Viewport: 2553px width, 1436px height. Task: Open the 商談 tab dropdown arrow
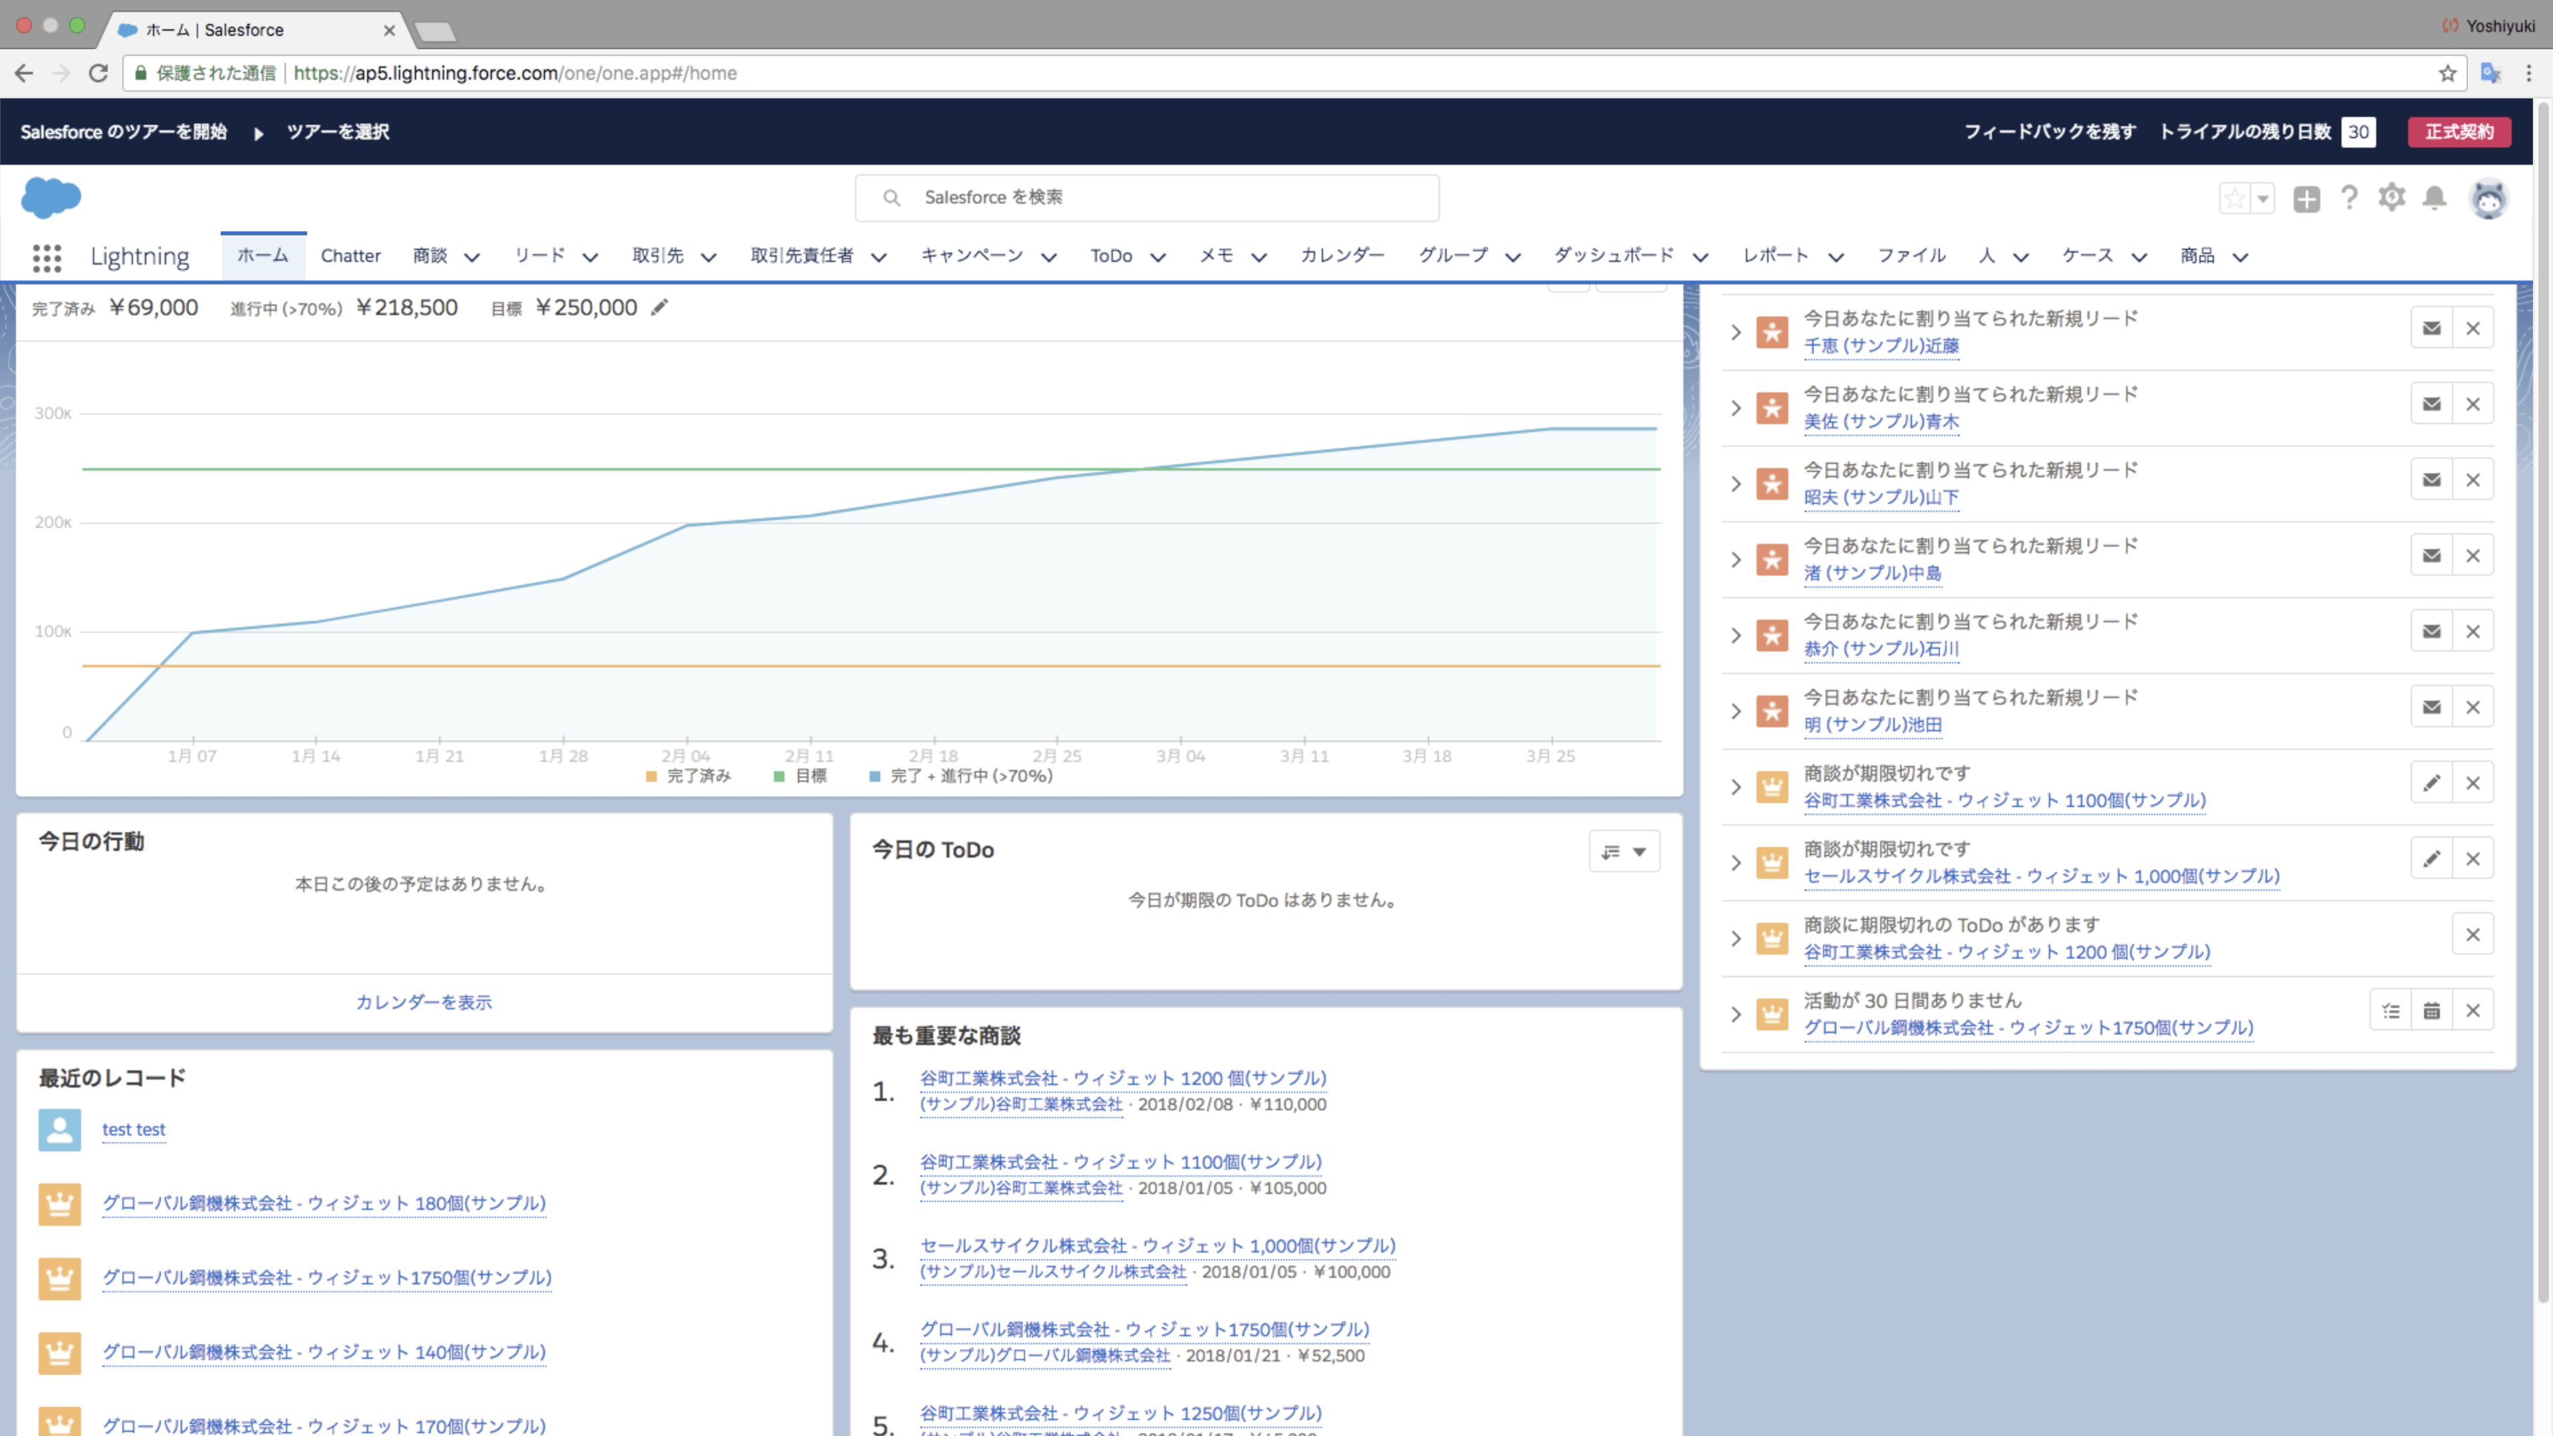(473, 258)
